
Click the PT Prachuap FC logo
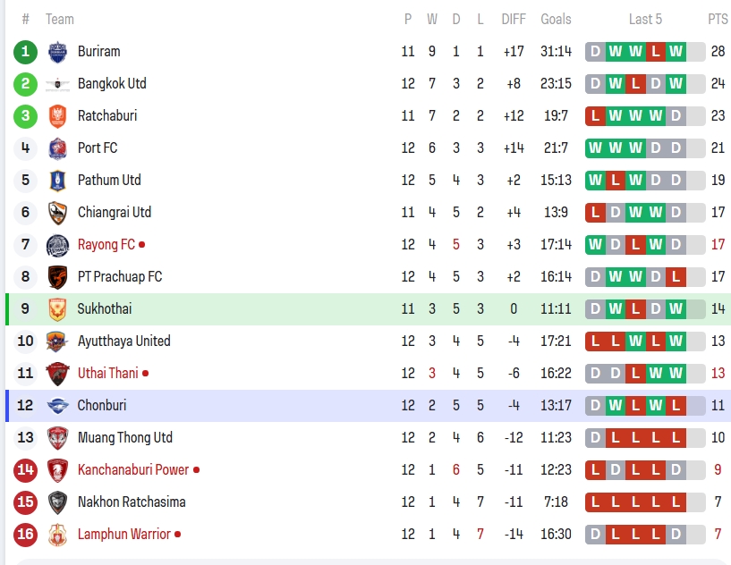(57, 277)
